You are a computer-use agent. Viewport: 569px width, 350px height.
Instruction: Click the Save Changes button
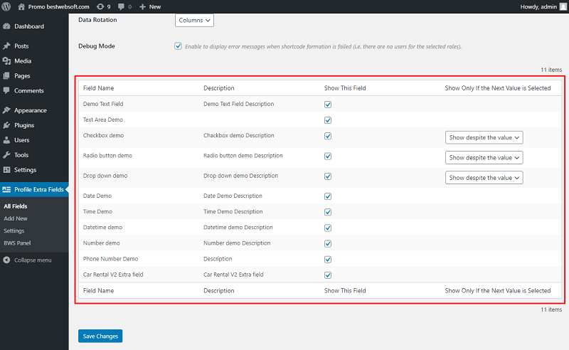coord(100,336)
